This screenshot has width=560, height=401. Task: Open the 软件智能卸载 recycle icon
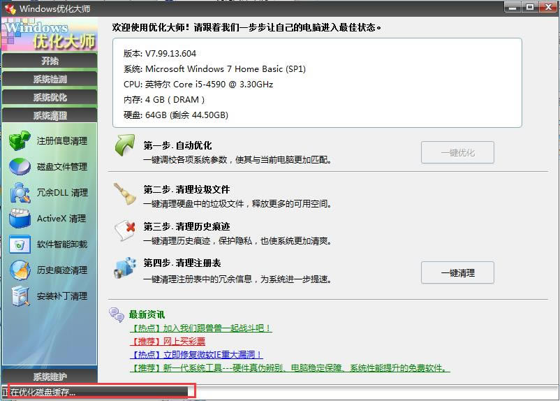[x=20, y=245]
